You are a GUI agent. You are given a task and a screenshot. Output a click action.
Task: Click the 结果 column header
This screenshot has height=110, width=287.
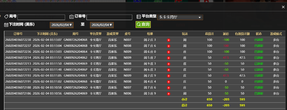click(150, 34)
